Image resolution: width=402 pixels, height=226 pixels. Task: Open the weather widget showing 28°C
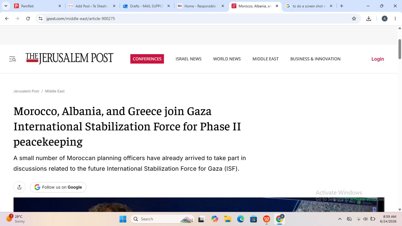16,219
